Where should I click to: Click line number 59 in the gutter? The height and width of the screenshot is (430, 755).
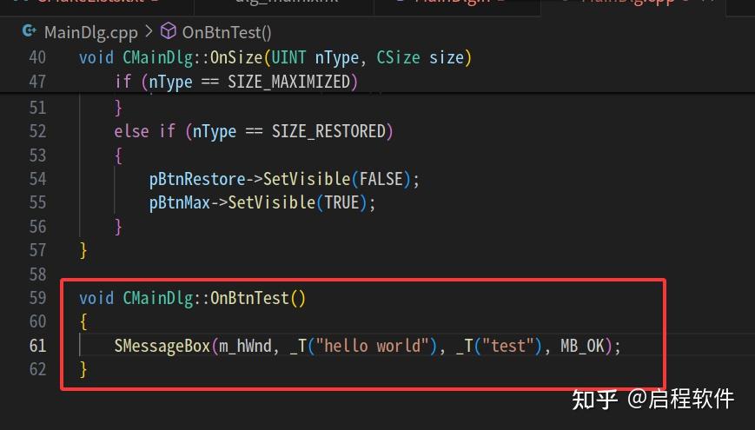[x=37, y=298]
